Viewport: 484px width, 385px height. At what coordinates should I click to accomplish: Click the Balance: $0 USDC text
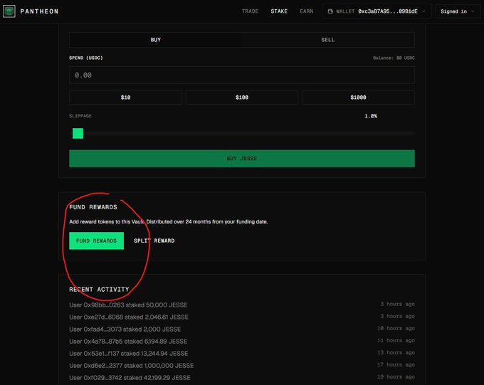[x=394, y=58]
